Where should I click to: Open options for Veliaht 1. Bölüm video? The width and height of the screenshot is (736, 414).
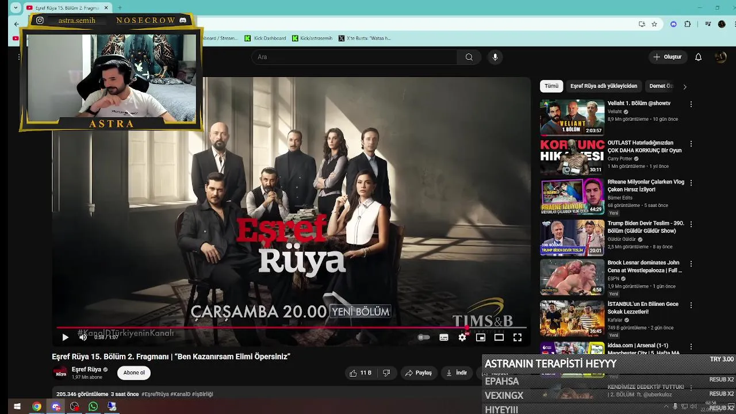point(691,104)
